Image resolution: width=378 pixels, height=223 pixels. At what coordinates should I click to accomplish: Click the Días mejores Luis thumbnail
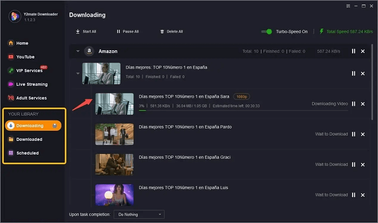(114, 195)
